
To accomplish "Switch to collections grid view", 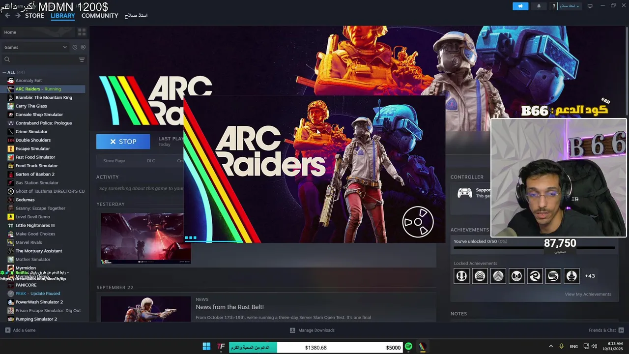I will click(82, 32).
